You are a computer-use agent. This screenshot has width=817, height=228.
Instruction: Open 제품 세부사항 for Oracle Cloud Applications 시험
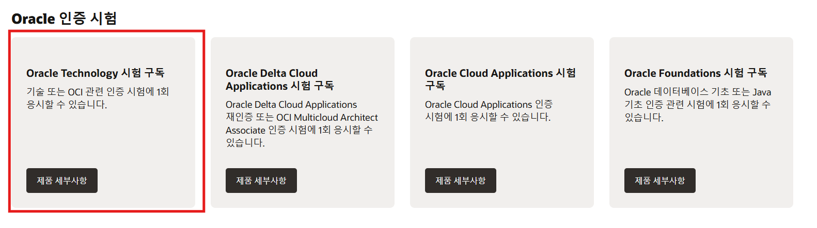tap(461, 181)
